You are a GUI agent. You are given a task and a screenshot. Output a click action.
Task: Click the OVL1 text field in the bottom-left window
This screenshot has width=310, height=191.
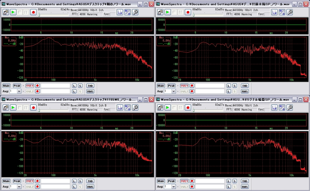pyautogui.click(x=55, y=181)
